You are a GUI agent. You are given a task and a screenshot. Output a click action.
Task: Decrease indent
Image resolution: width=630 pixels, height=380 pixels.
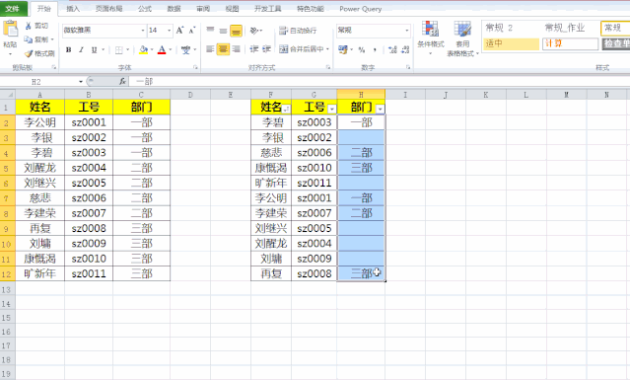point(254,49)
